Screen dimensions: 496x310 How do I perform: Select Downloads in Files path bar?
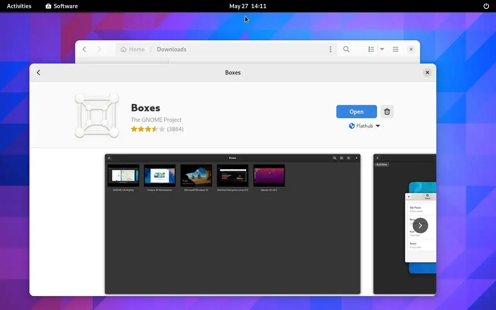click(172, 49)
